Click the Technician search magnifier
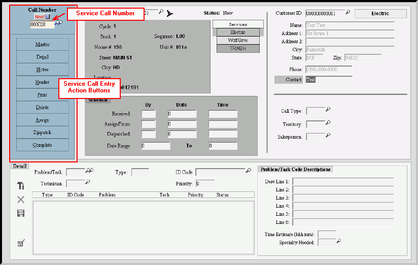 [x=87, y=182]
